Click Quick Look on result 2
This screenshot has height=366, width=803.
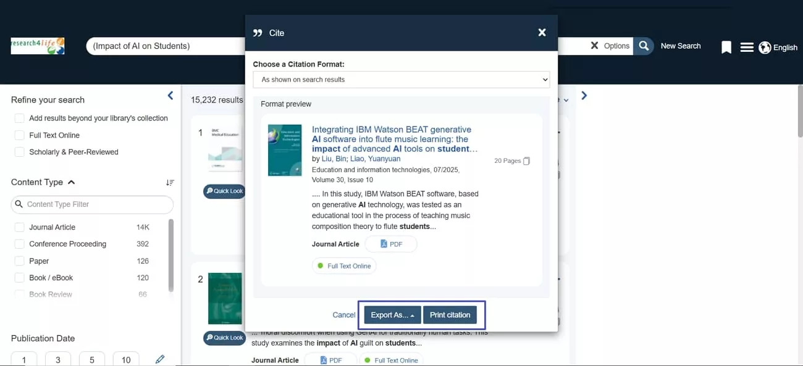pyautogui.click(x=224, y=338)
